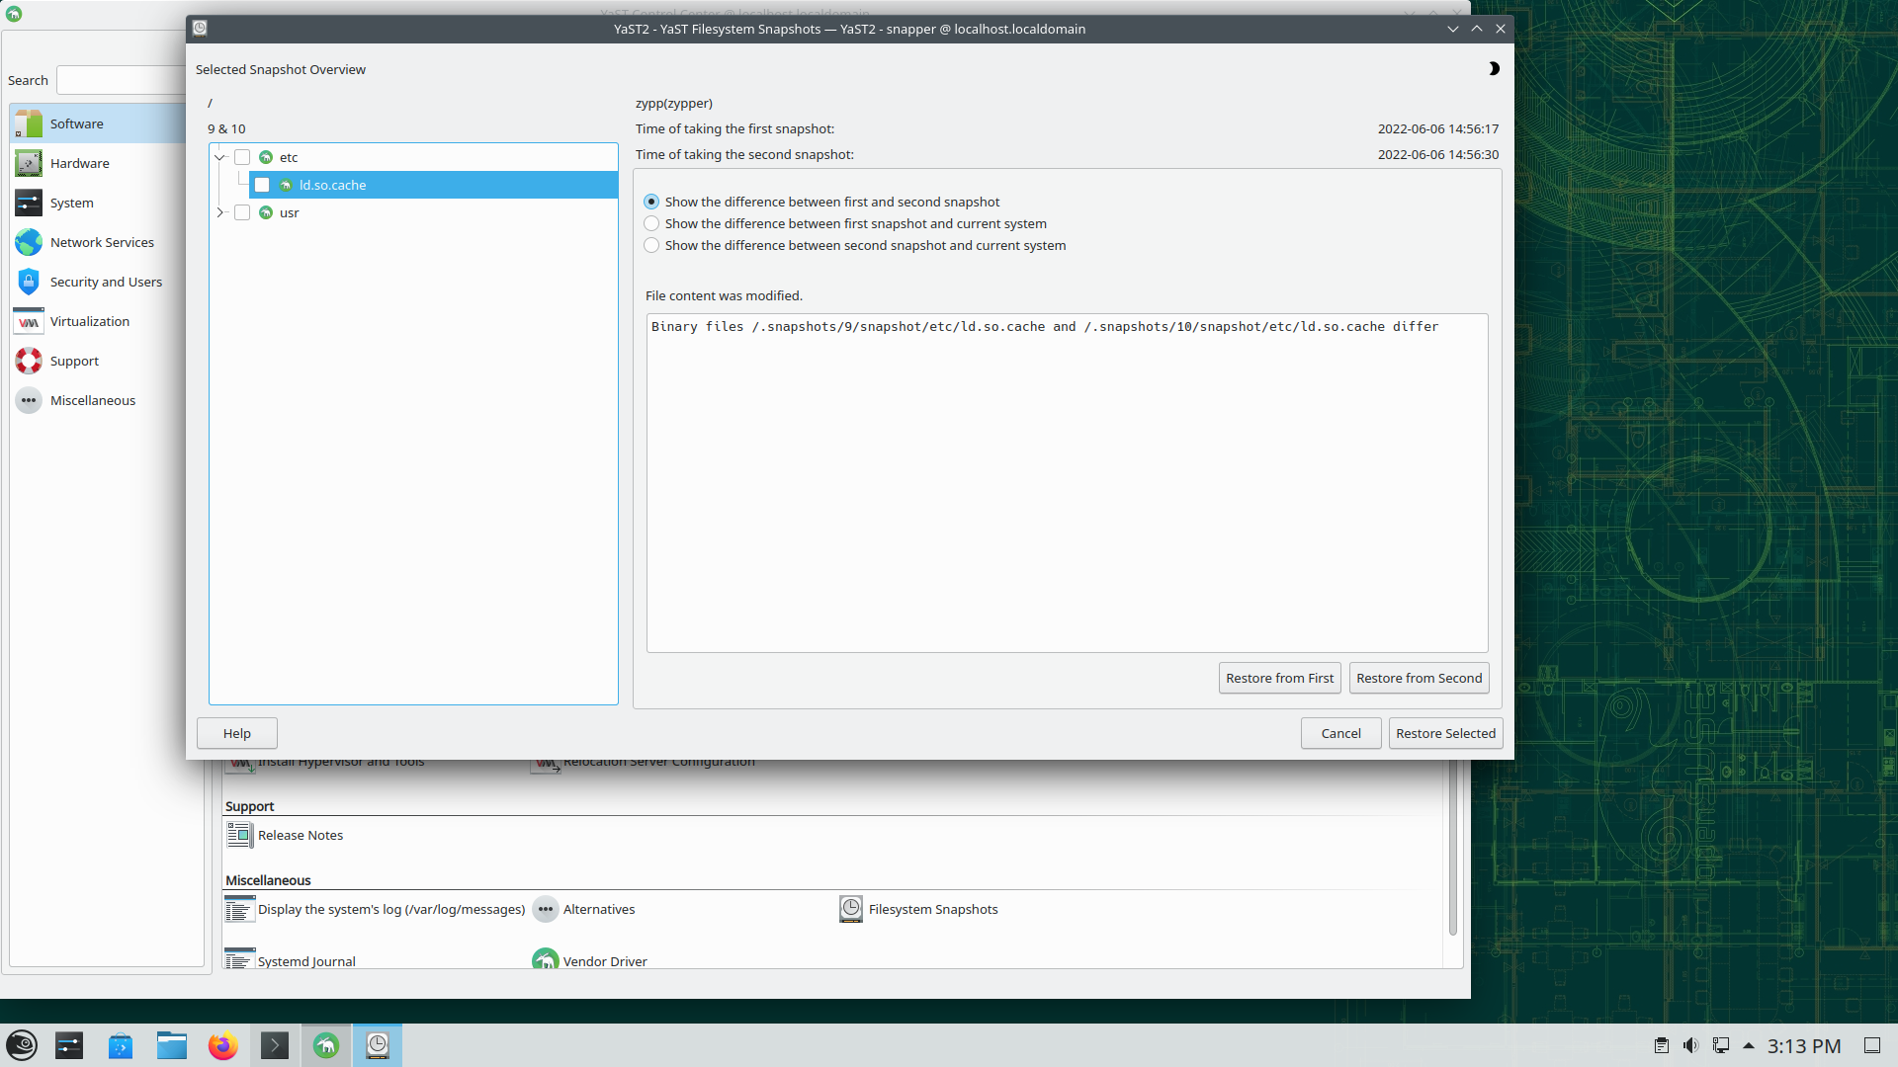
Task: Open the Hardware category icon
Action: pyautogui.click(x=29, y=163)
